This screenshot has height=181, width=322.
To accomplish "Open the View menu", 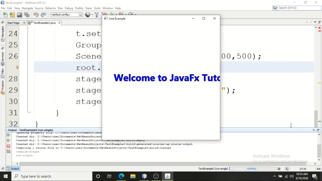I will (17, 8).
